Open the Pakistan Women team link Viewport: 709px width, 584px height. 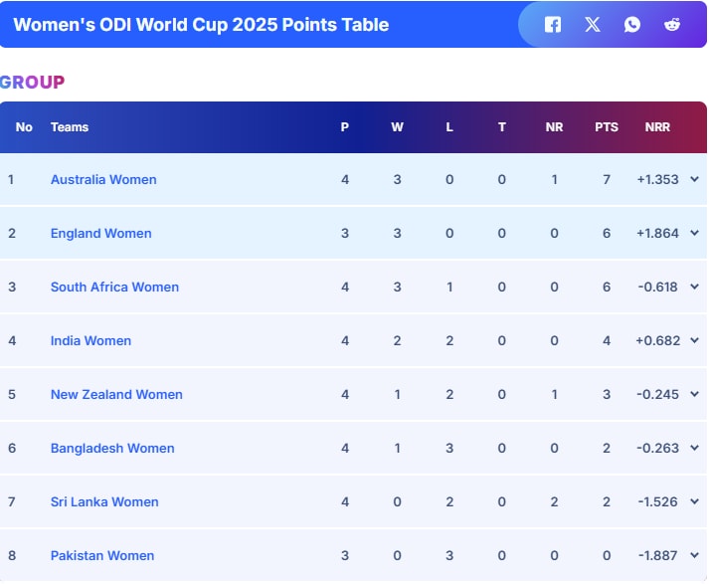102,556
